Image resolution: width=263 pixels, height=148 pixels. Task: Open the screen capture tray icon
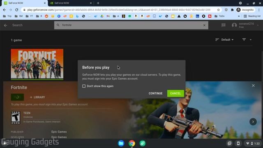(229, 143)
